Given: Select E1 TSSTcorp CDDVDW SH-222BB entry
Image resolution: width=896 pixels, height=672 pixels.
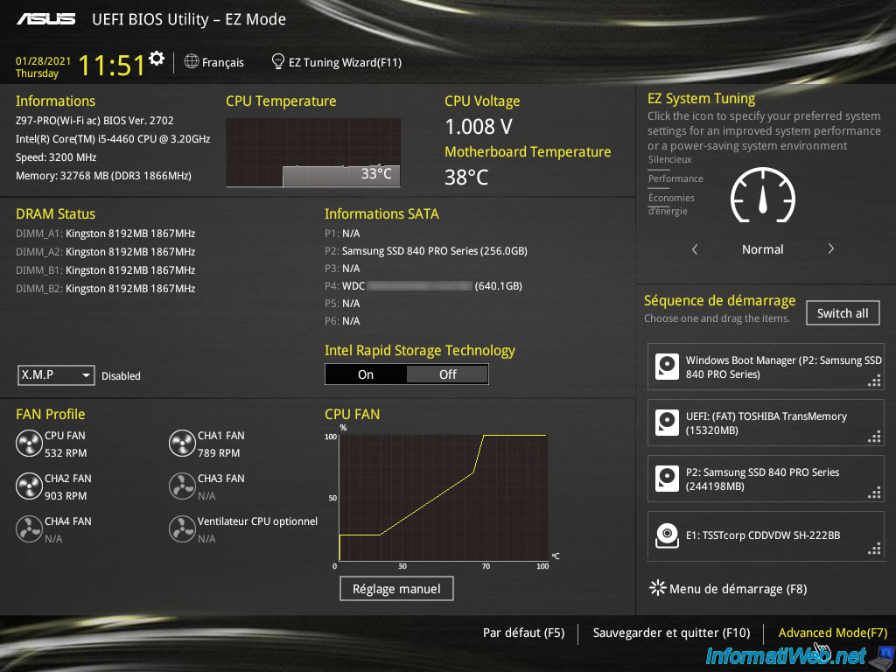Looking at the screenshot, I should click(766, 535).
